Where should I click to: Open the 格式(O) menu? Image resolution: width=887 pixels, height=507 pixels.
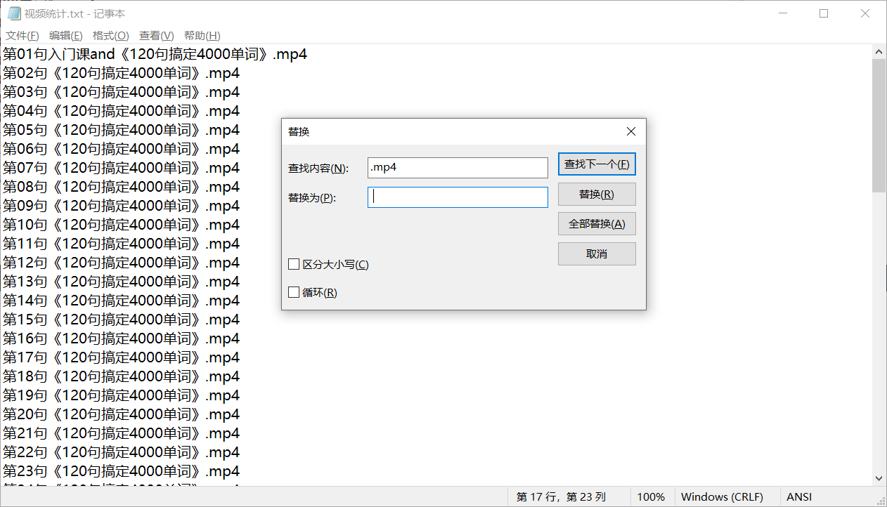click(x=110, y=36)
